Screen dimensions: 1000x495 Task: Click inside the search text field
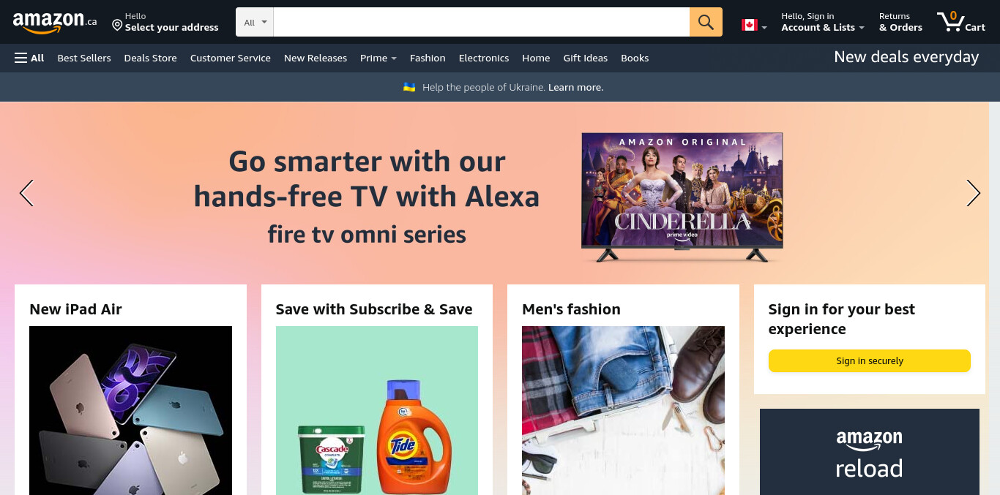click(x=482, y=22)
